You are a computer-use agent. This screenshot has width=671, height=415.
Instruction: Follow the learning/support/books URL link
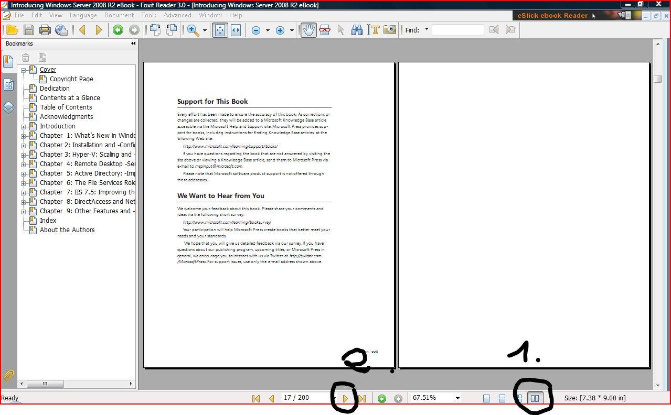pyautogui.click(x=230, y=146)
